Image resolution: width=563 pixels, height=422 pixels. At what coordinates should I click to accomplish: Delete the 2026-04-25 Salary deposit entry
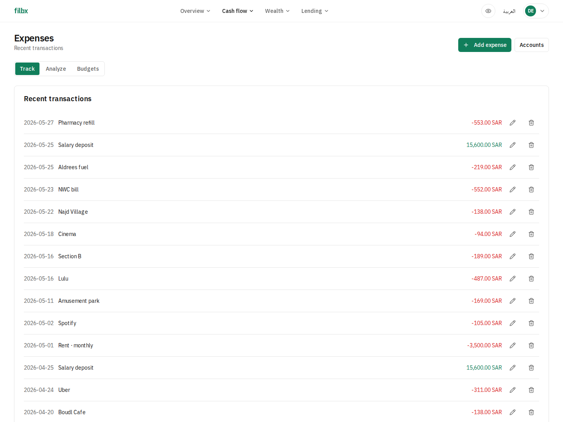click(531, 368)
